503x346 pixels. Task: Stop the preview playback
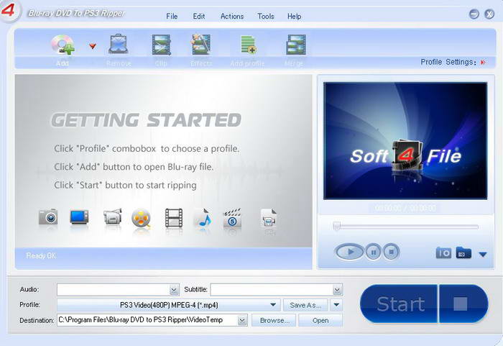392,252
